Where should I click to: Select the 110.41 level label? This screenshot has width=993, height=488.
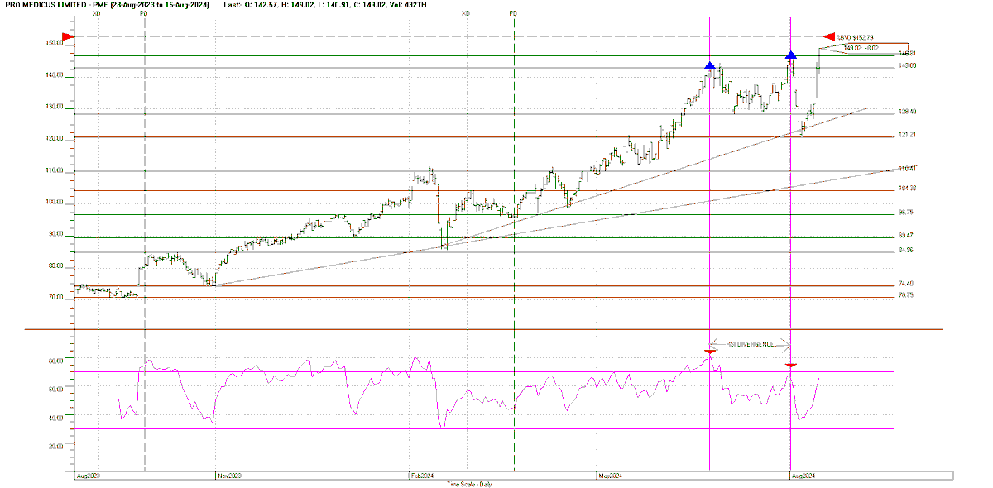(906, 168)
